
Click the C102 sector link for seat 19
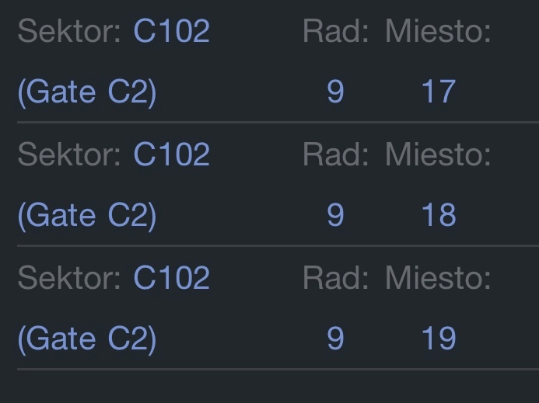click(171, 277)
